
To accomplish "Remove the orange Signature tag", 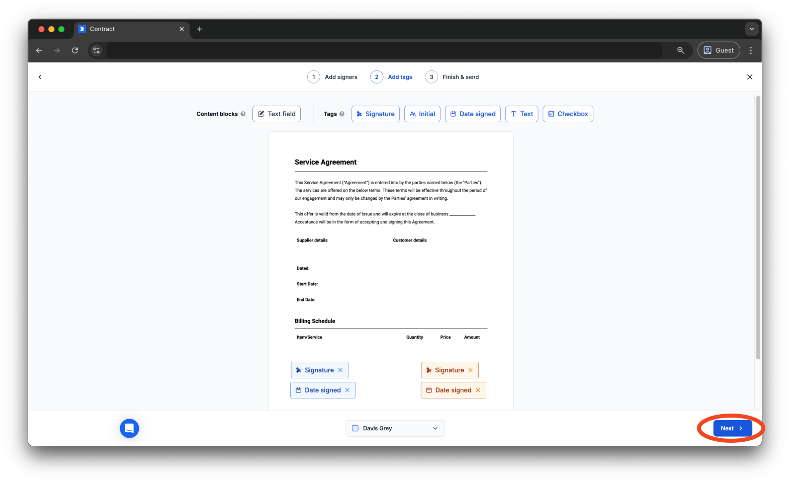I will [471, 370].
